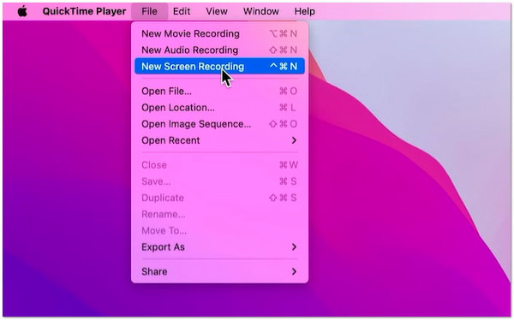Choose New Audio Recording
The image size is (514, 320).
click(219, 50)
